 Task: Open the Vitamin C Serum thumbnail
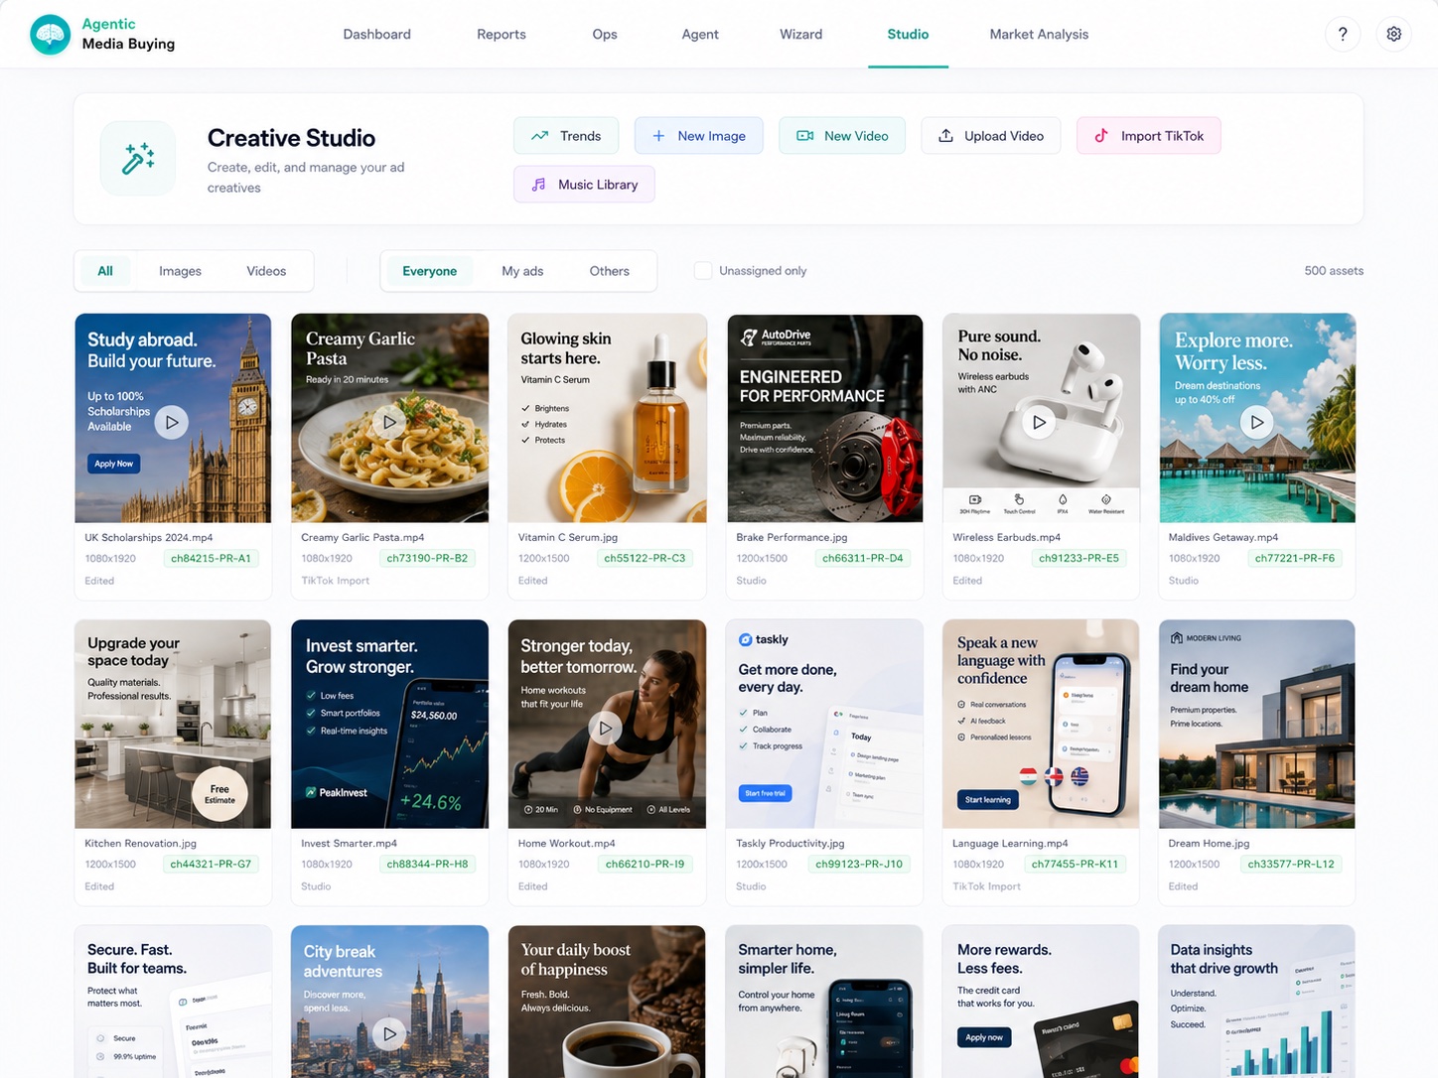pos(607,418)
